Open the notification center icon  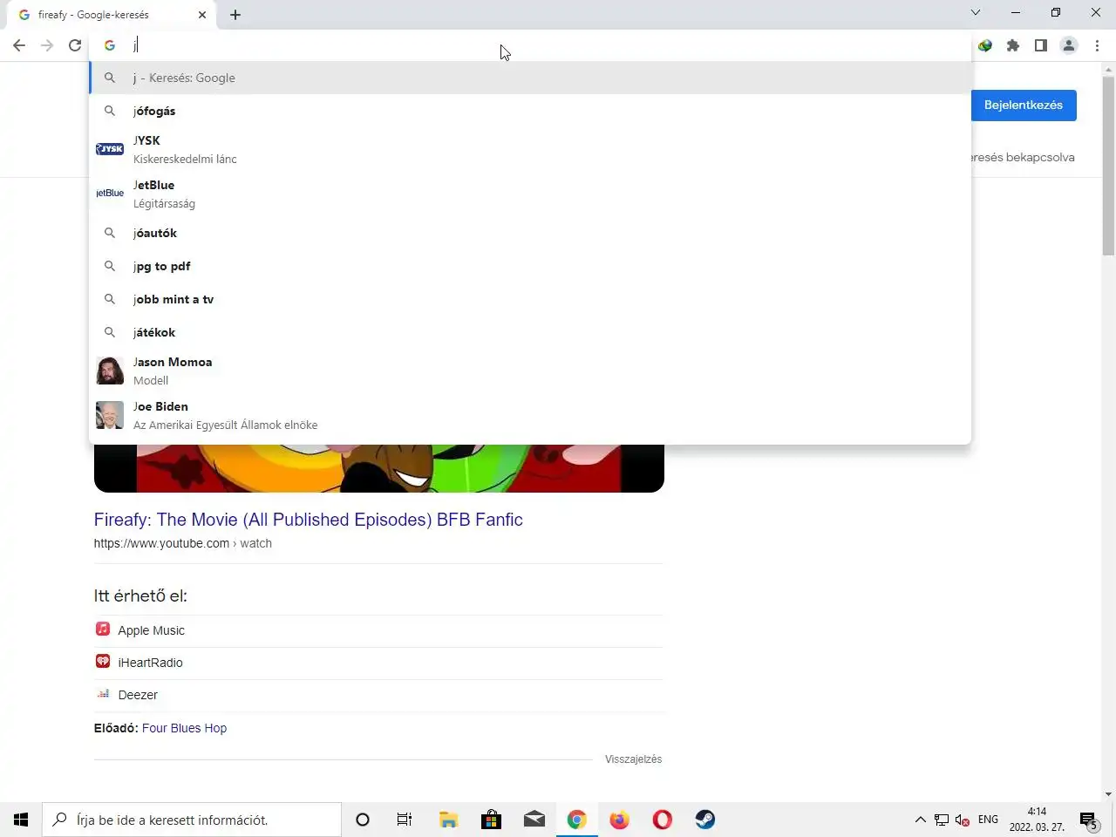coord(1088,820)
